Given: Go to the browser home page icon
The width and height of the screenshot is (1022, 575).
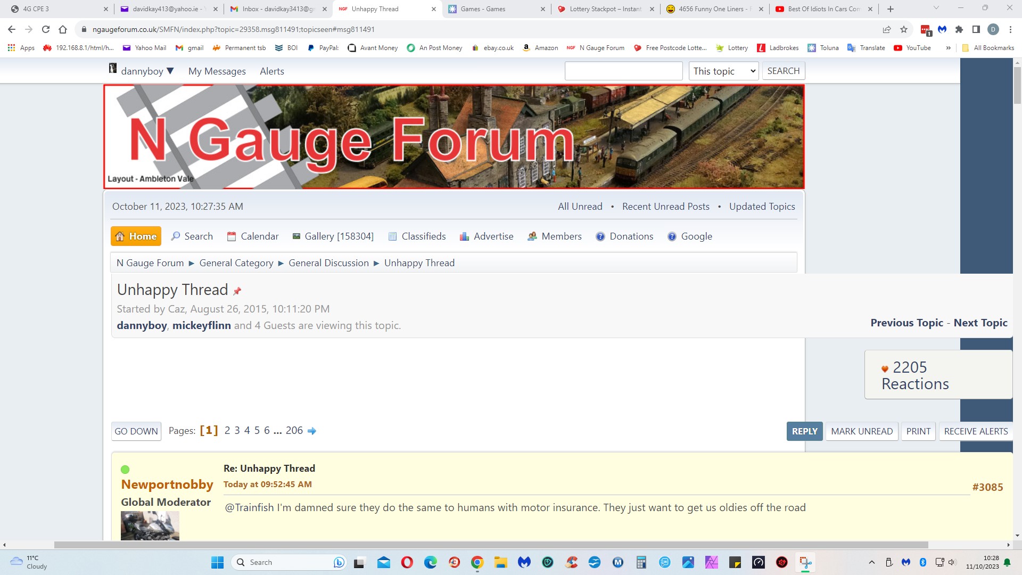Looking at the screenshot, I should [63, 29].
